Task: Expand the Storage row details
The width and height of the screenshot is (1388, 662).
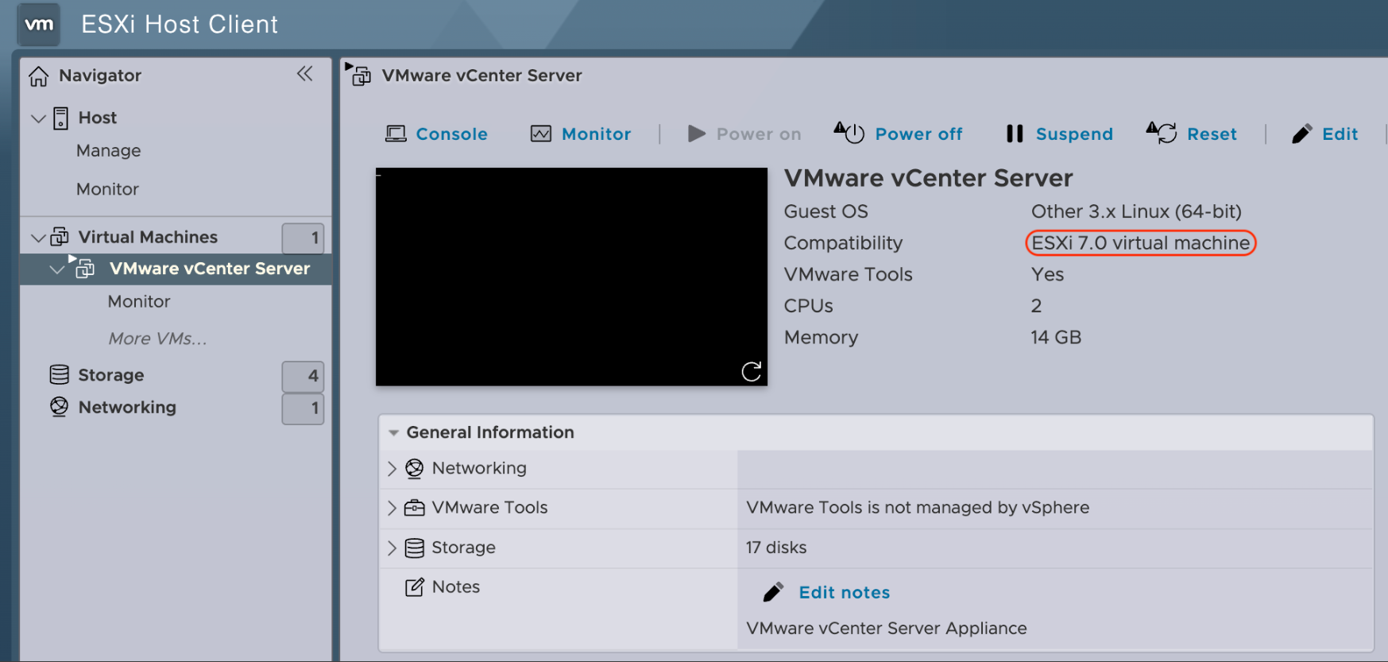Action: coord(392,548)
